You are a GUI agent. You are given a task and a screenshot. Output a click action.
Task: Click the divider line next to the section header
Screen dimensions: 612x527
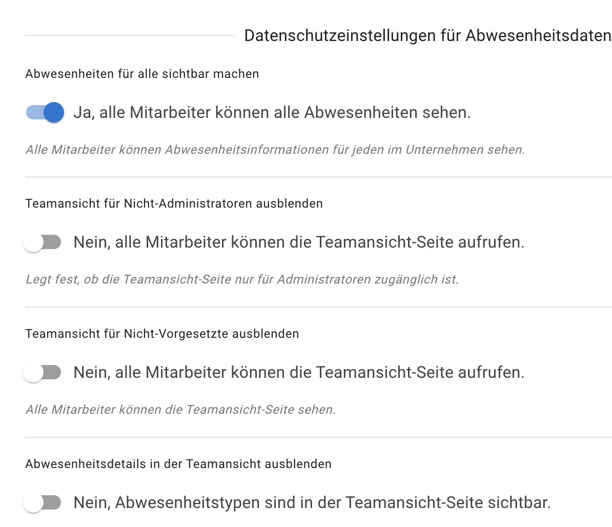click(128, 36)
